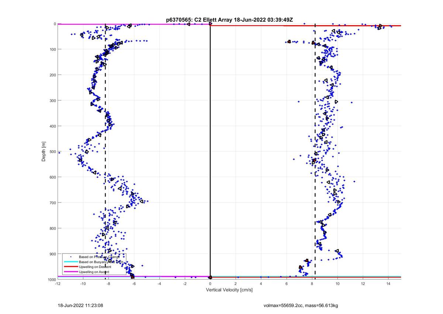Screen dimensions: 443x314
Task: Click the cyan line sample in legend
Action: point(71,262)
